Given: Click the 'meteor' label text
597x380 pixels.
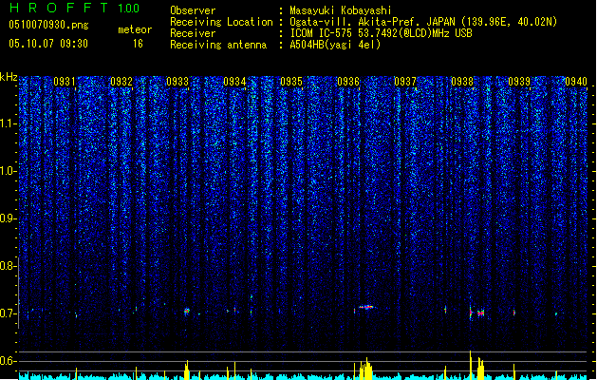Looking at the screenshot, I should (135, 29).
